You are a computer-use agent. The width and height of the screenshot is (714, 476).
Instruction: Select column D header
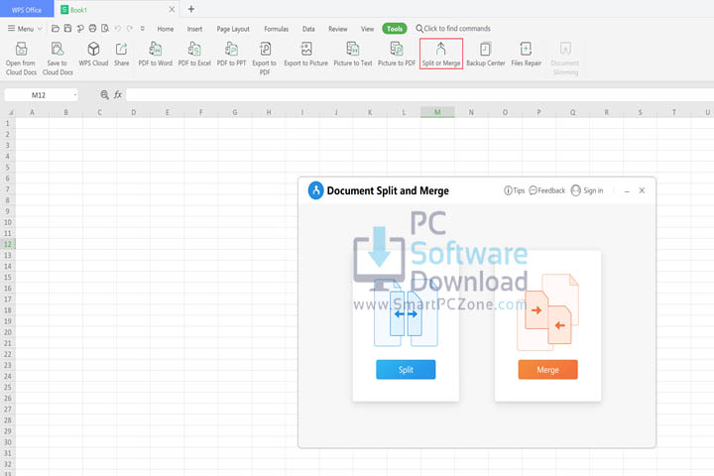(134, 112)
